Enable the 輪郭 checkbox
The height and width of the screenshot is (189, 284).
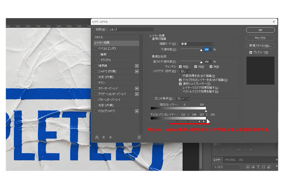click(98, 54)
